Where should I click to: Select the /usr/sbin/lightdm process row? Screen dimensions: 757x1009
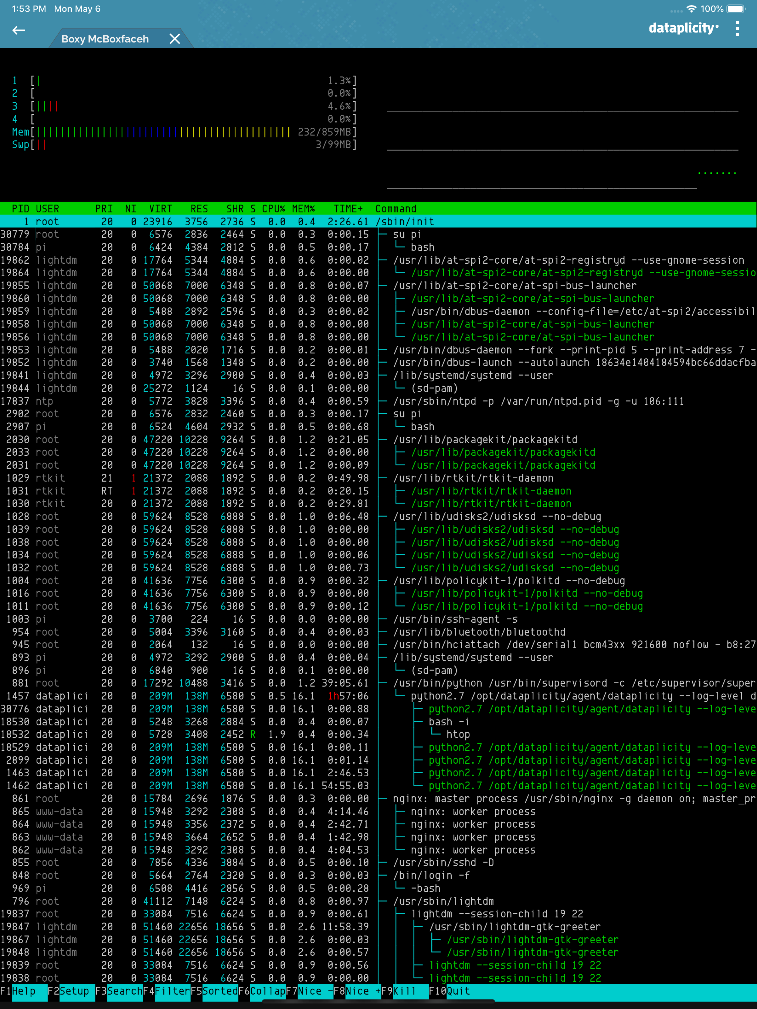coord(443,901)
